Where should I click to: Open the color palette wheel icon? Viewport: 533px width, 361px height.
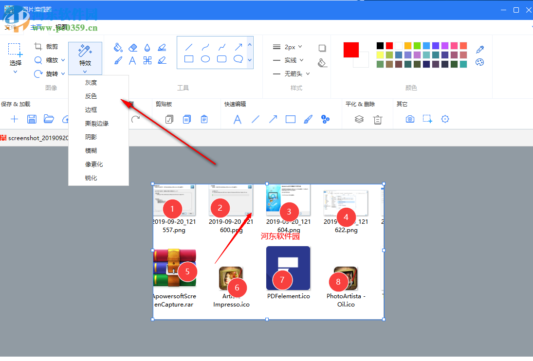(479, 62)
